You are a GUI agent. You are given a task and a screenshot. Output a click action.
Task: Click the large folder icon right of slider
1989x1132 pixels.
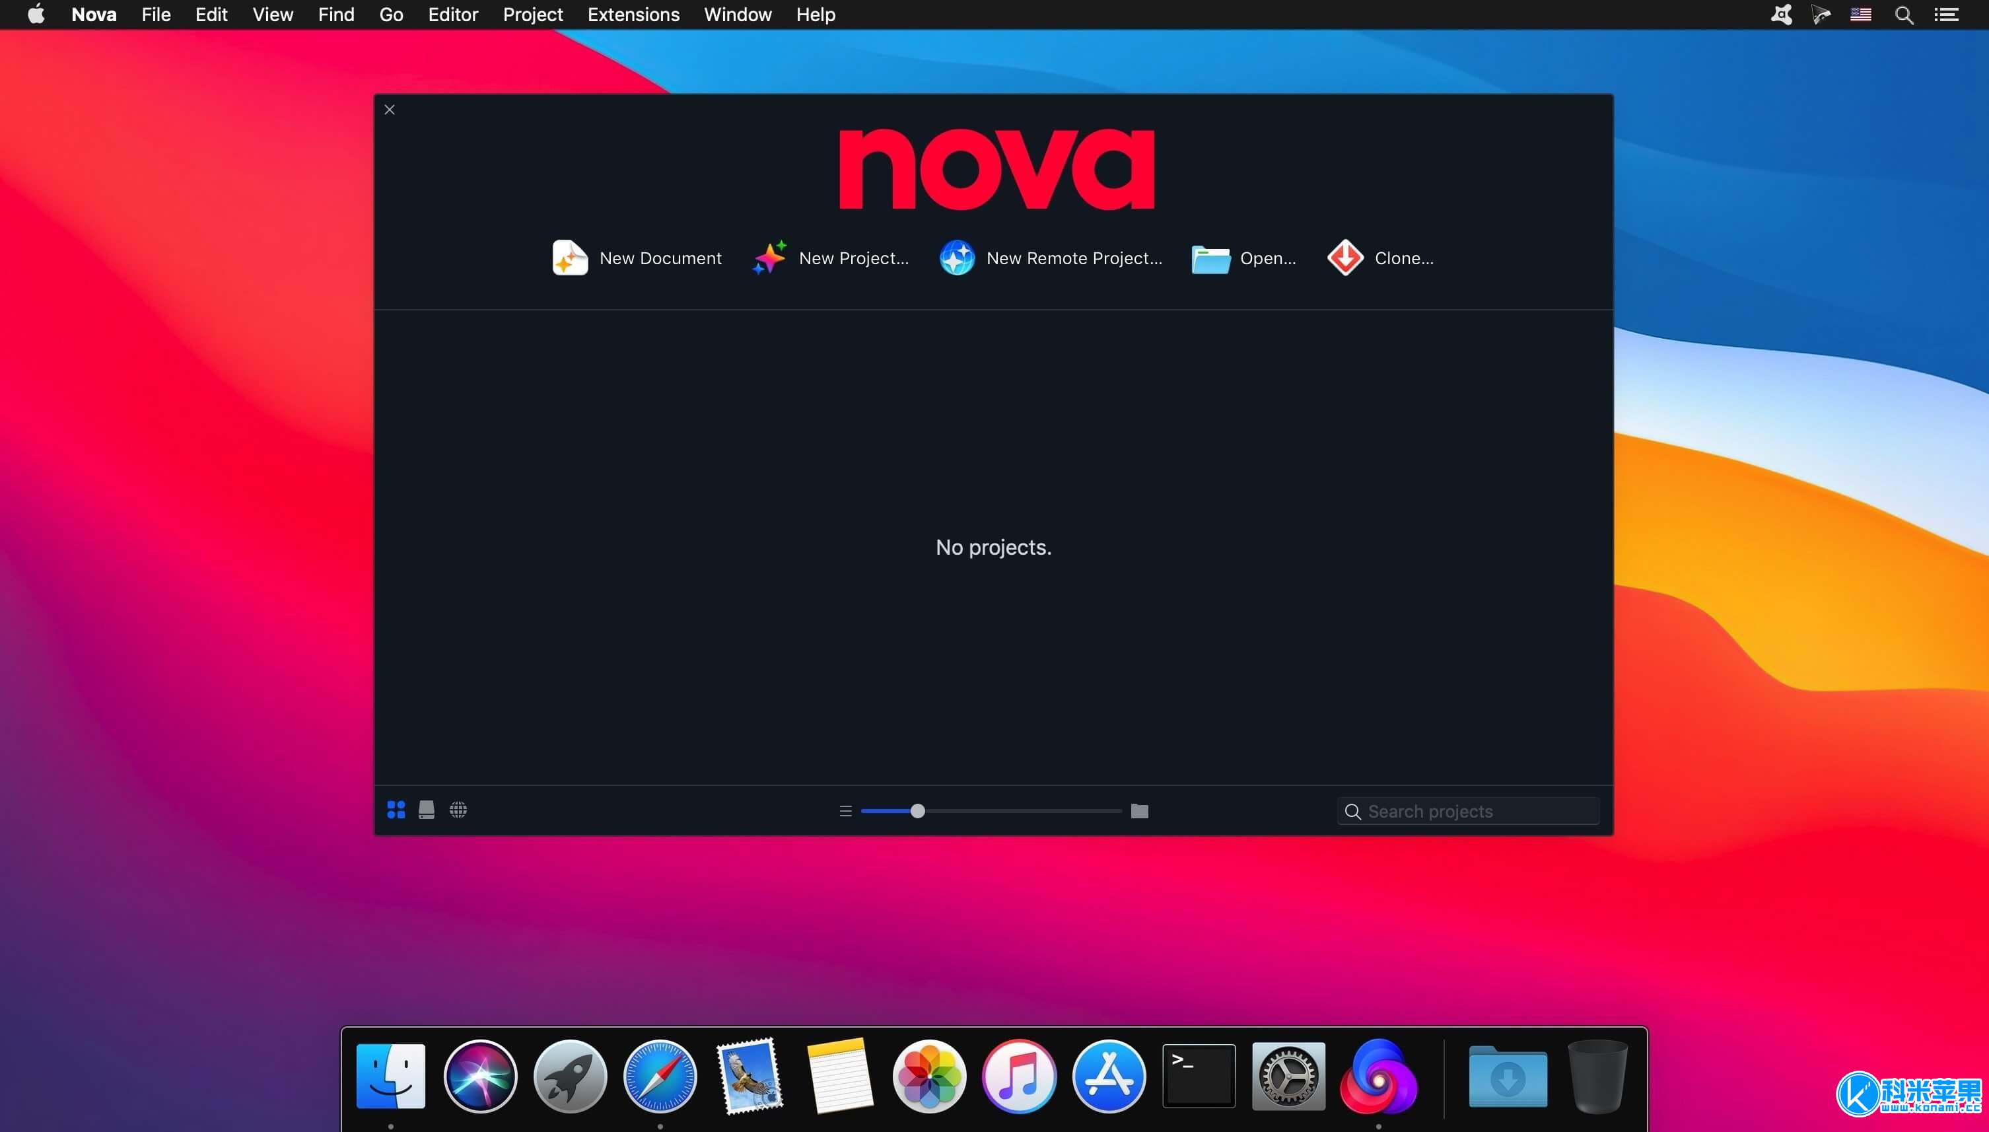coord(1138,811)
